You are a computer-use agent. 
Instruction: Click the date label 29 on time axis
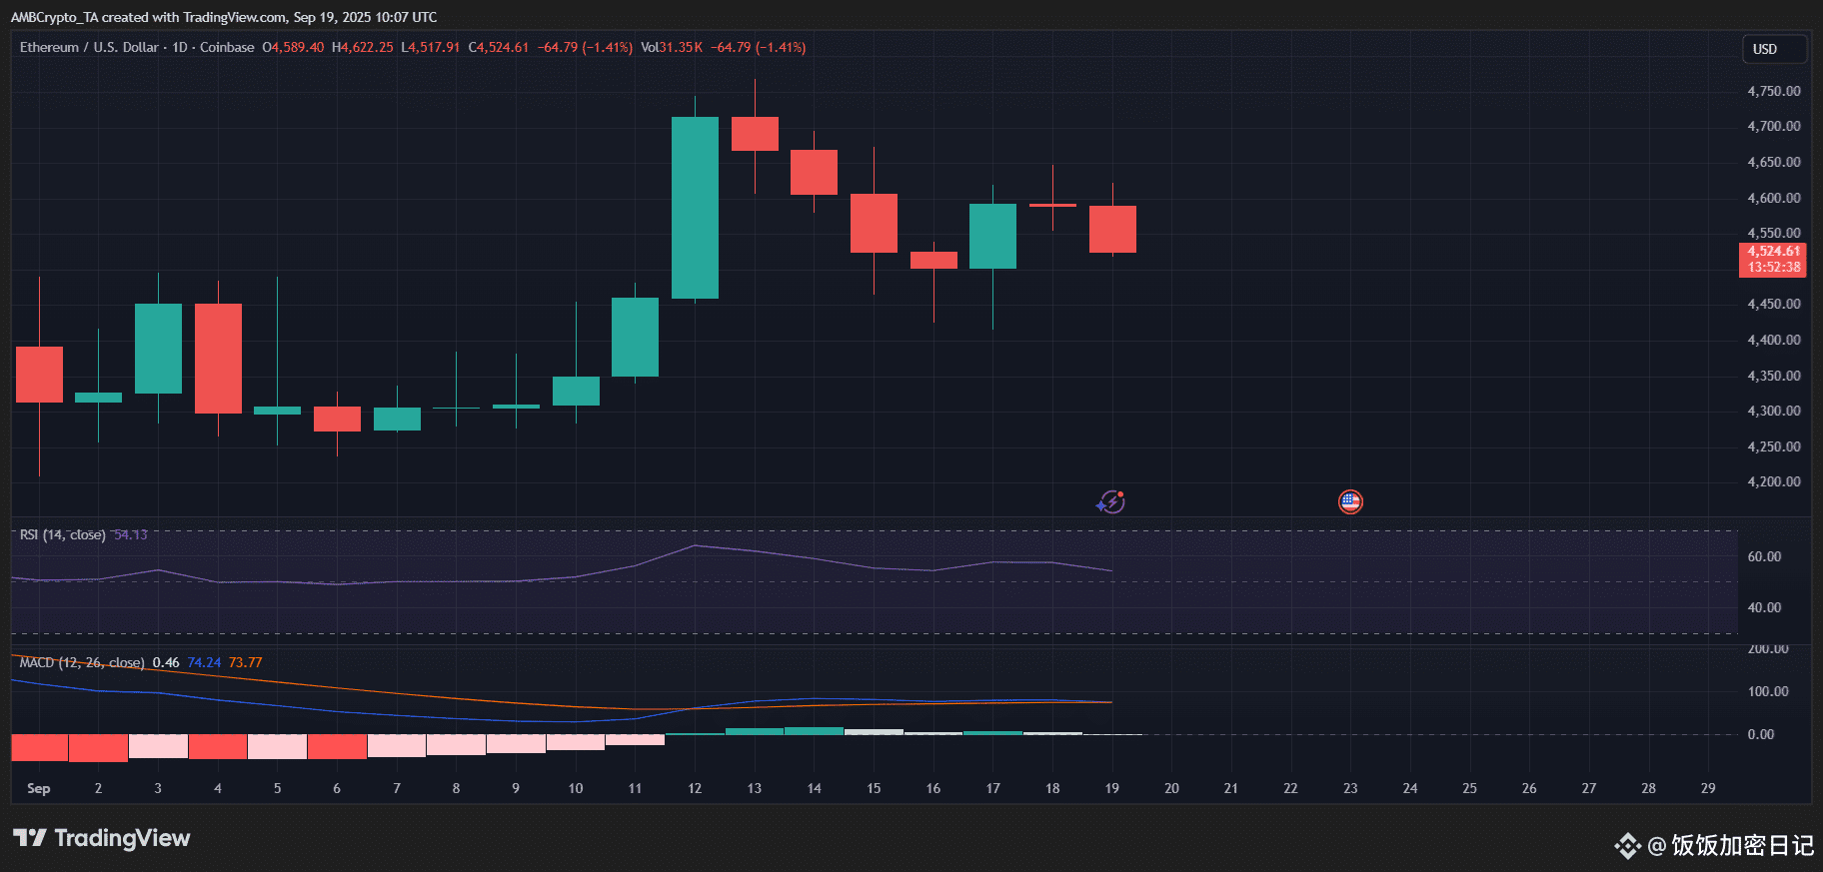(x=1708, y=788)
